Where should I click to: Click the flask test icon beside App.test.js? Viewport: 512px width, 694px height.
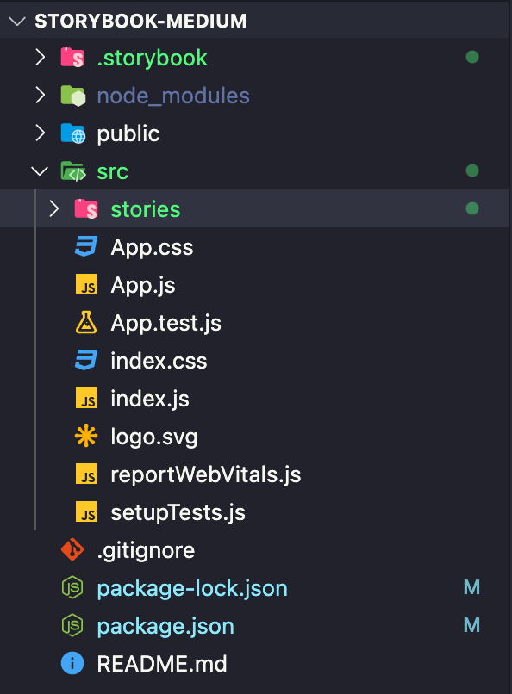86,322
